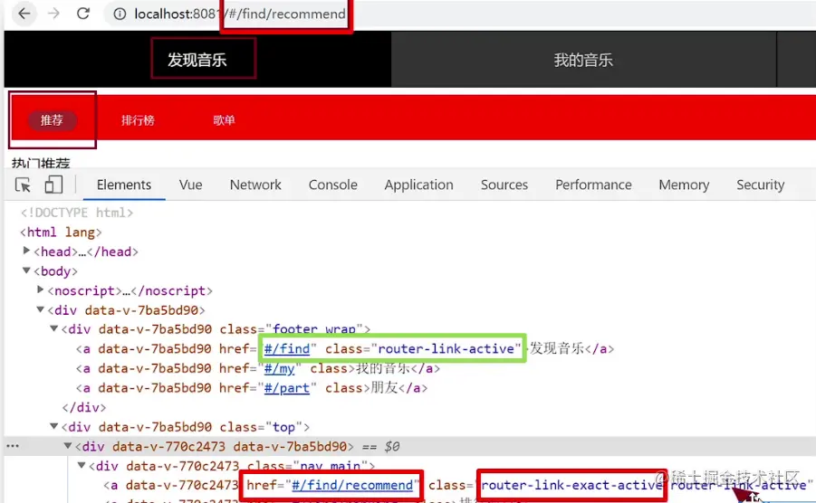Switch to the Console DevTools tab
The height and width of the screenshot is (503, 816).
tap(333, 185)
